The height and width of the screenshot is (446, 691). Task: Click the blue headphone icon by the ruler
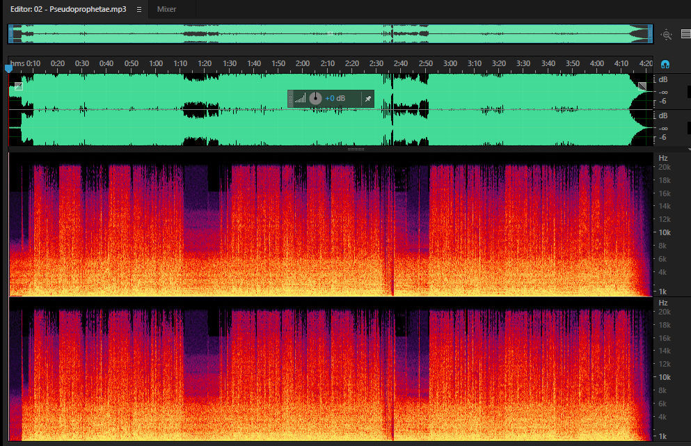pyautogui.click(x=665, y=64)
